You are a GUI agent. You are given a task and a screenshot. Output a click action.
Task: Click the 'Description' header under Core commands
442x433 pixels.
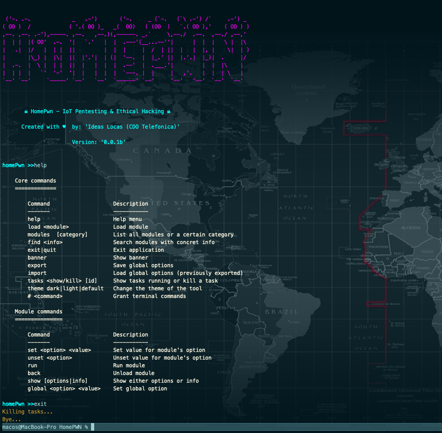pos(130,204)
